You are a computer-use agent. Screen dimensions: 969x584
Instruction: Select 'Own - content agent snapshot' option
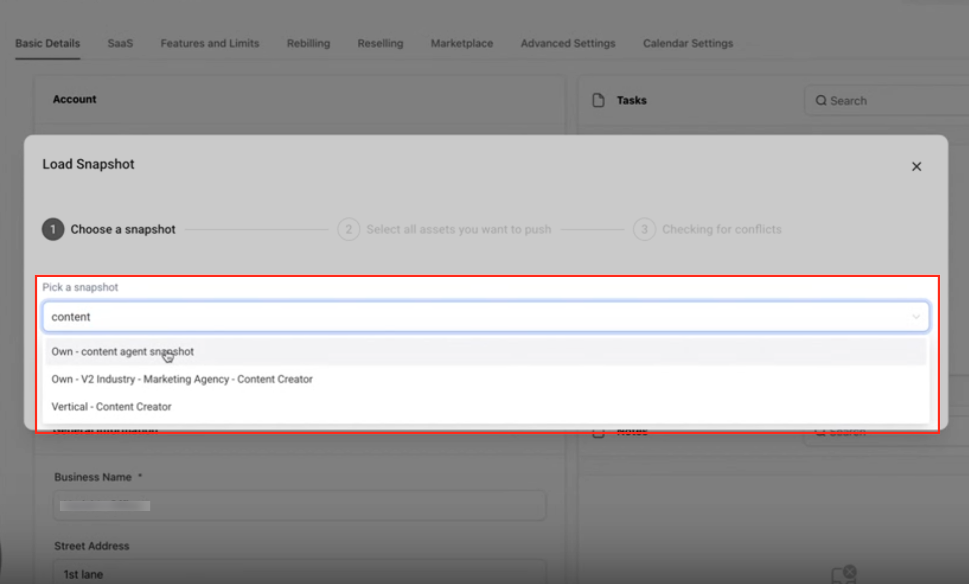coord(123,352)
